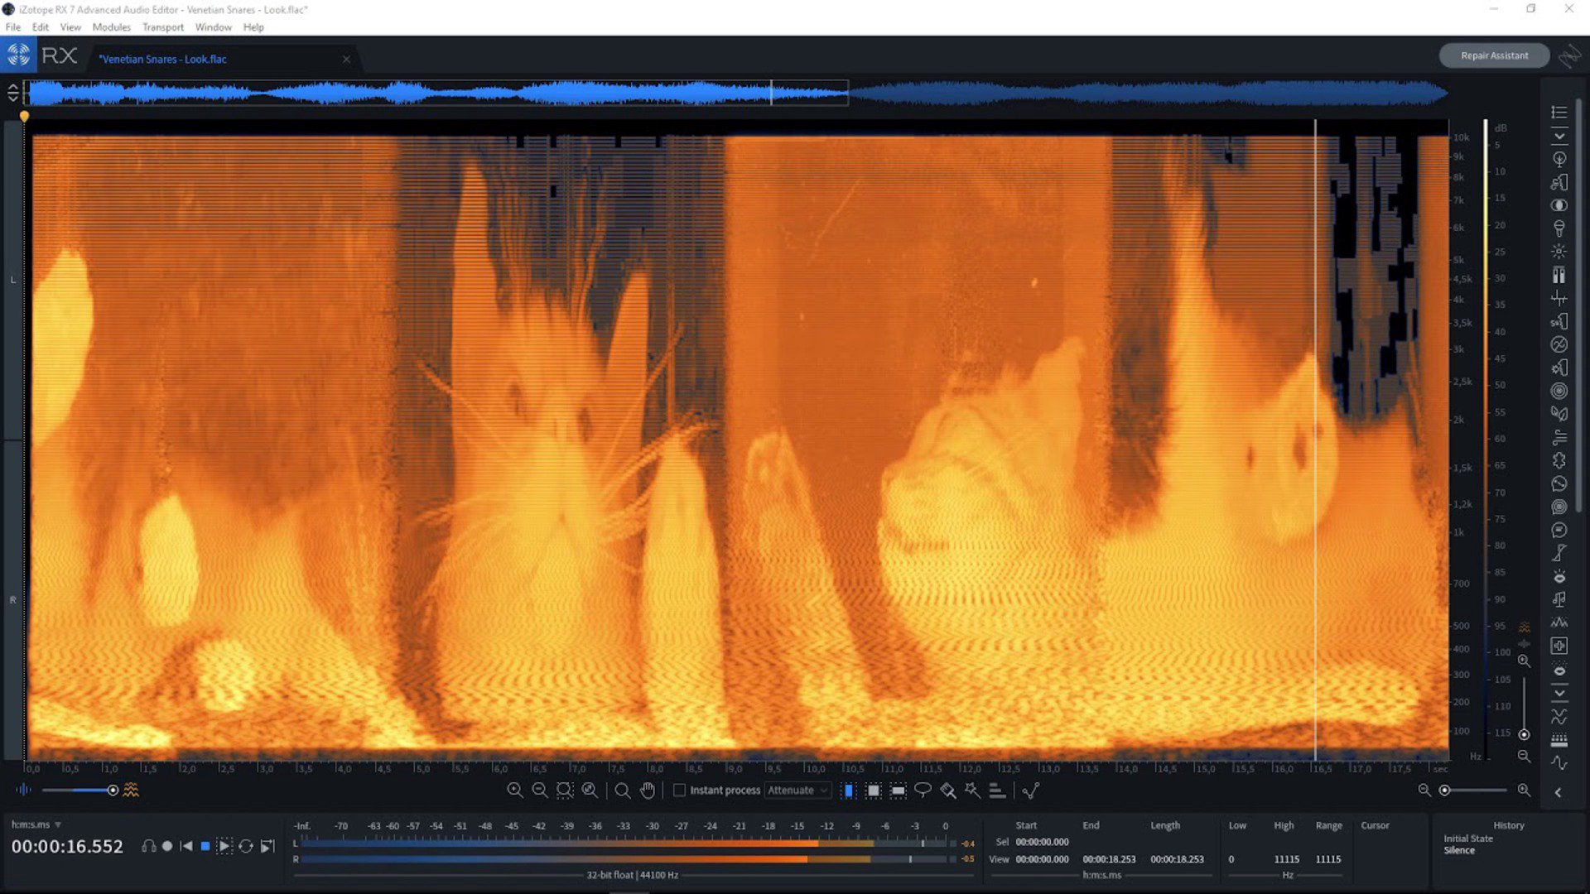Select the grab hand tool
Screen dimensions: 1590x894
(648, 791)
